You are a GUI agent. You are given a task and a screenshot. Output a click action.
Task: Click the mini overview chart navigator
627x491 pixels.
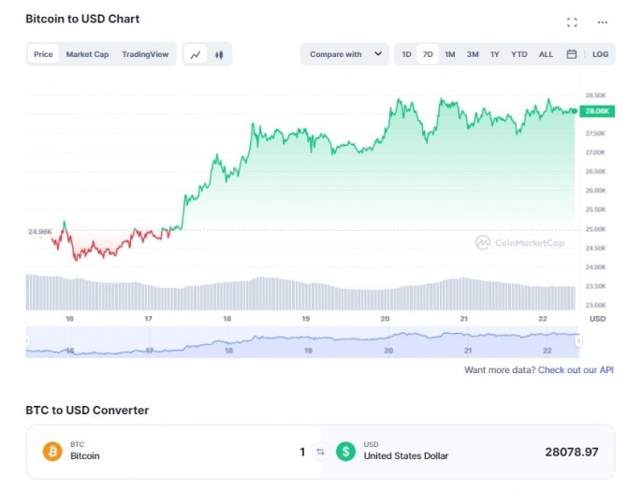pyautogui.click(x=302, y=341)
